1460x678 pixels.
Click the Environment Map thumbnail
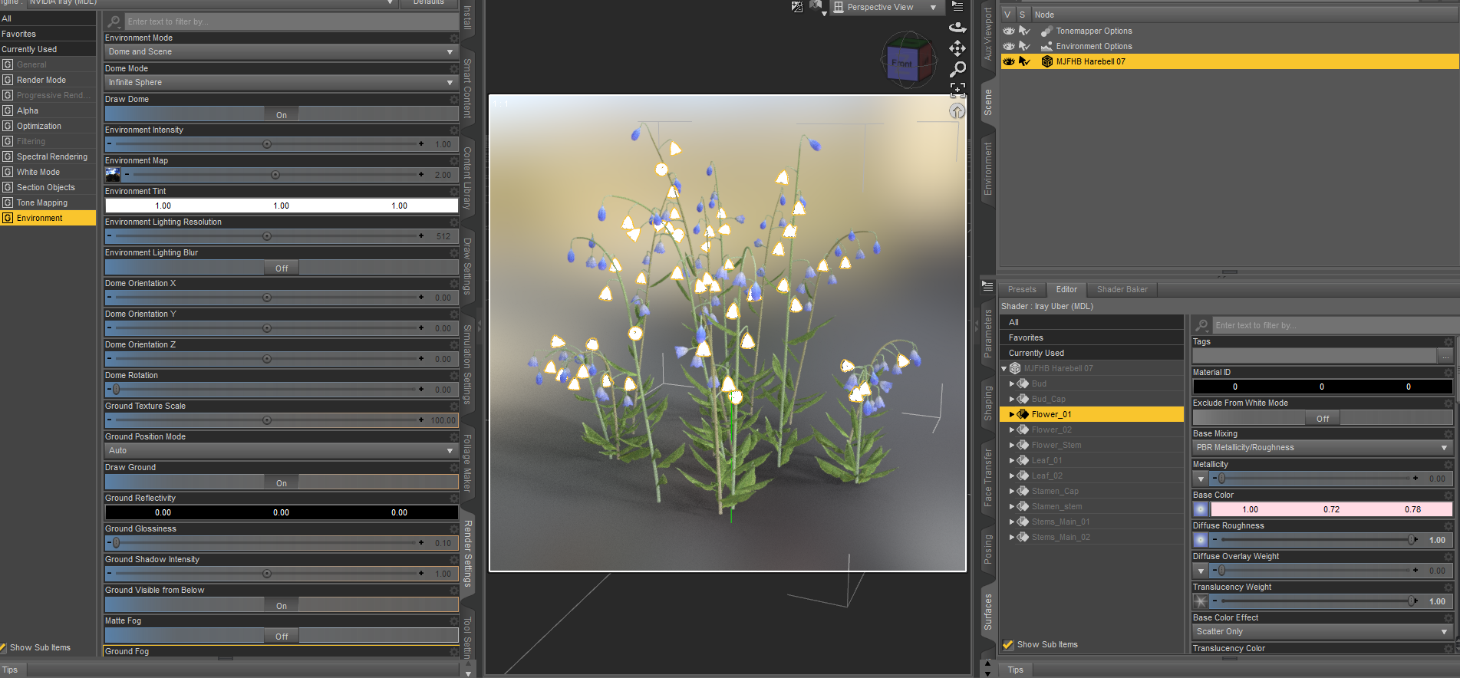113,175
